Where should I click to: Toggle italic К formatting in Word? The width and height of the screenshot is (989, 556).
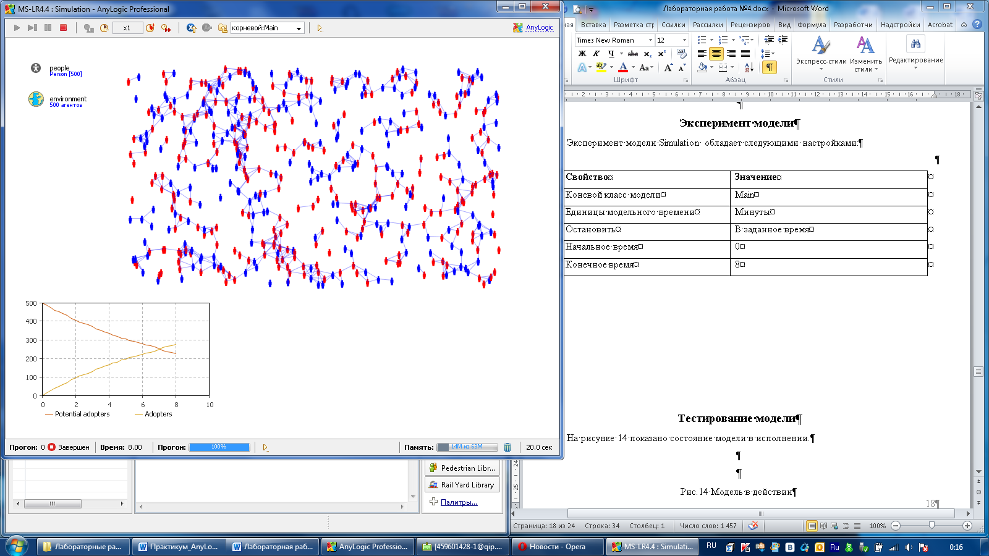click(596, 54)
